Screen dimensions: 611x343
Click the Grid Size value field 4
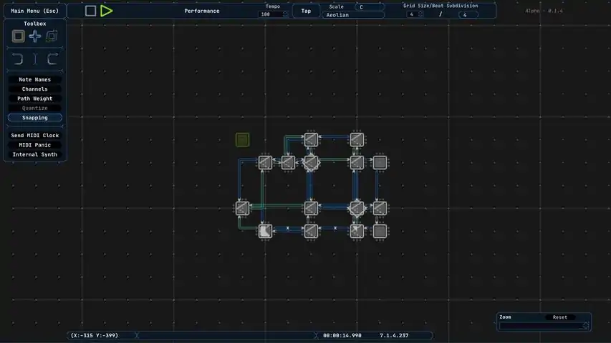pos(412,14)
